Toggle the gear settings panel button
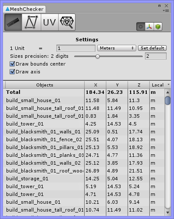 pos(141,27)
